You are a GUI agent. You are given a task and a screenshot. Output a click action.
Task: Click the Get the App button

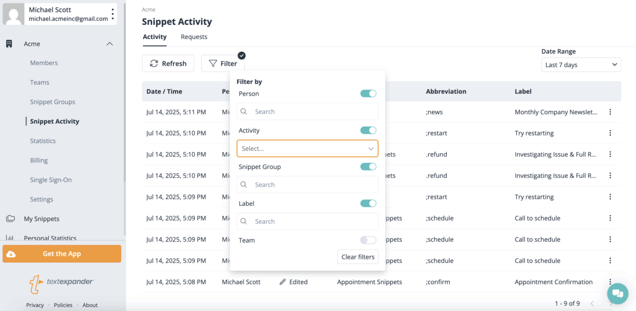click(x=62, y=254)
